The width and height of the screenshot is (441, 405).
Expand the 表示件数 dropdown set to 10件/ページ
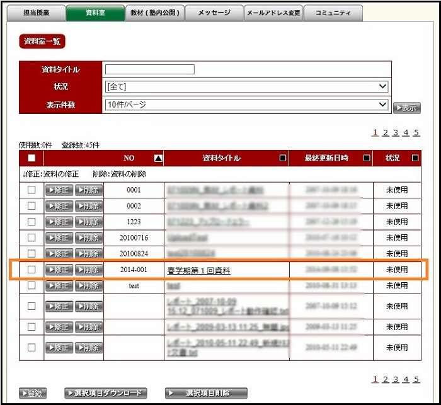pos(246,105)
